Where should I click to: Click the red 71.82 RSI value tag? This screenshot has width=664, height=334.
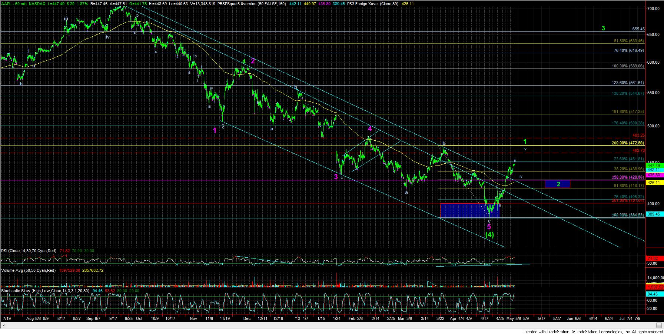click(x=654, y=258)
